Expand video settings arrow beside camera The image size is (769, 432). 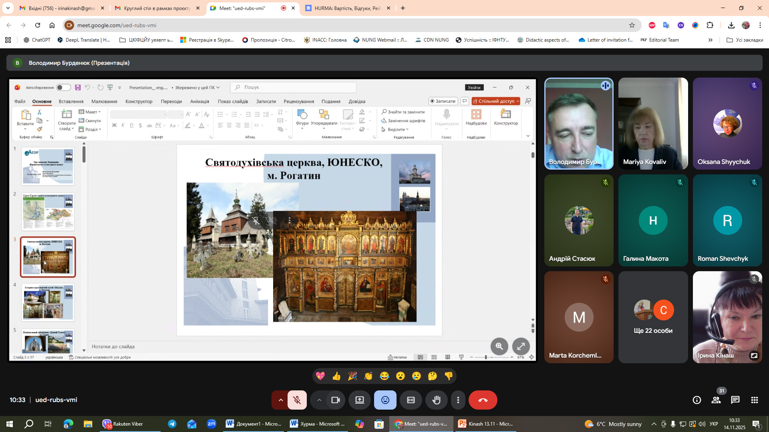(x=319, y=400)
